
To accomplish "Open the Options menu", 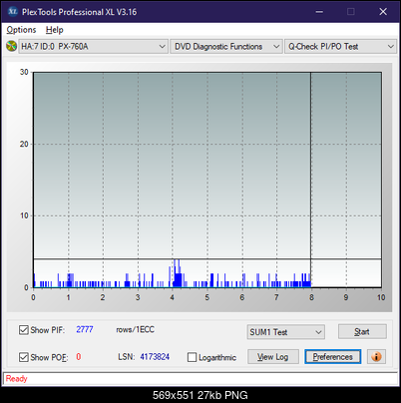I will click(x=21, y=30).
